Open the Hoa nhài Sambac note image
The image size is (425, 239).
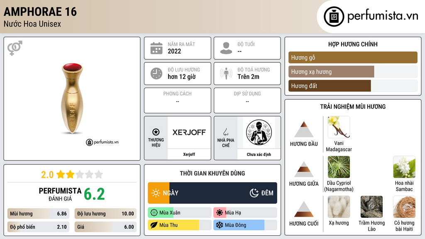coord(404,167)
